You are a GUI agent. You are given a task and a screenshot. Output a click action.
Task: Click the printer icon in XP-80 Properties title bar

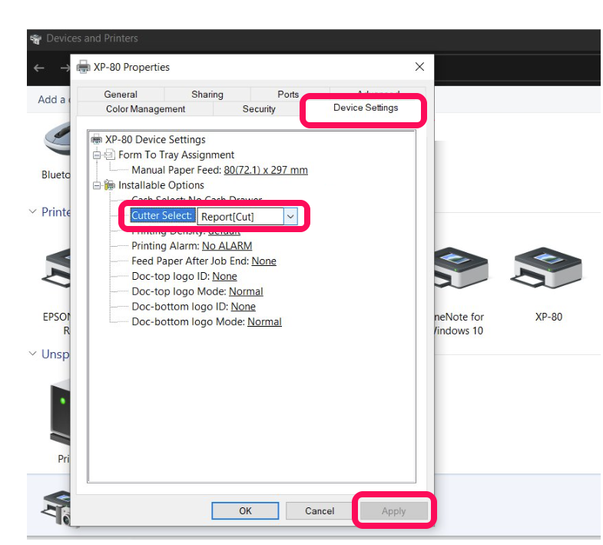[83, 67]
